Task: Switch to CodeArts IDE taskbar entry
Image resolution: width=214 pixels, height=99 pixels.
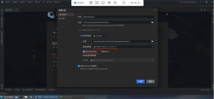Action: [x=47, y=97]
